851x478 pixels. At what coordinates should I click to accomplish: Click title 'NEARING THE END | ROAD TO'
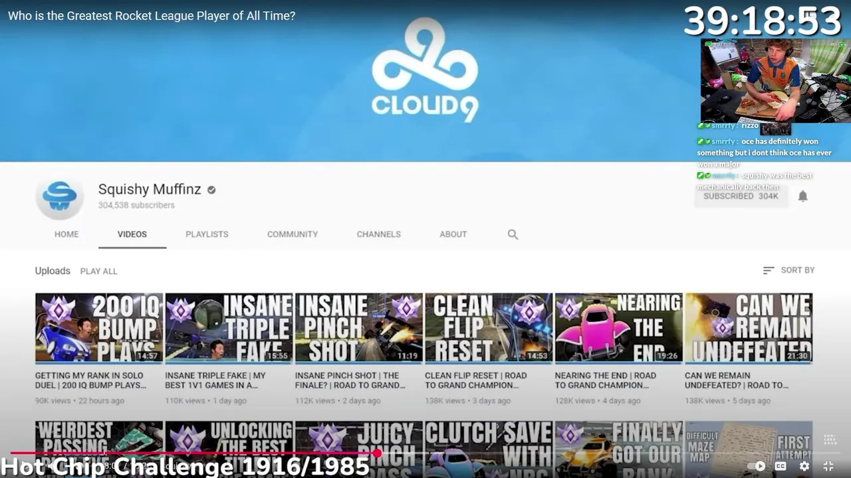[x=605, y=380]
